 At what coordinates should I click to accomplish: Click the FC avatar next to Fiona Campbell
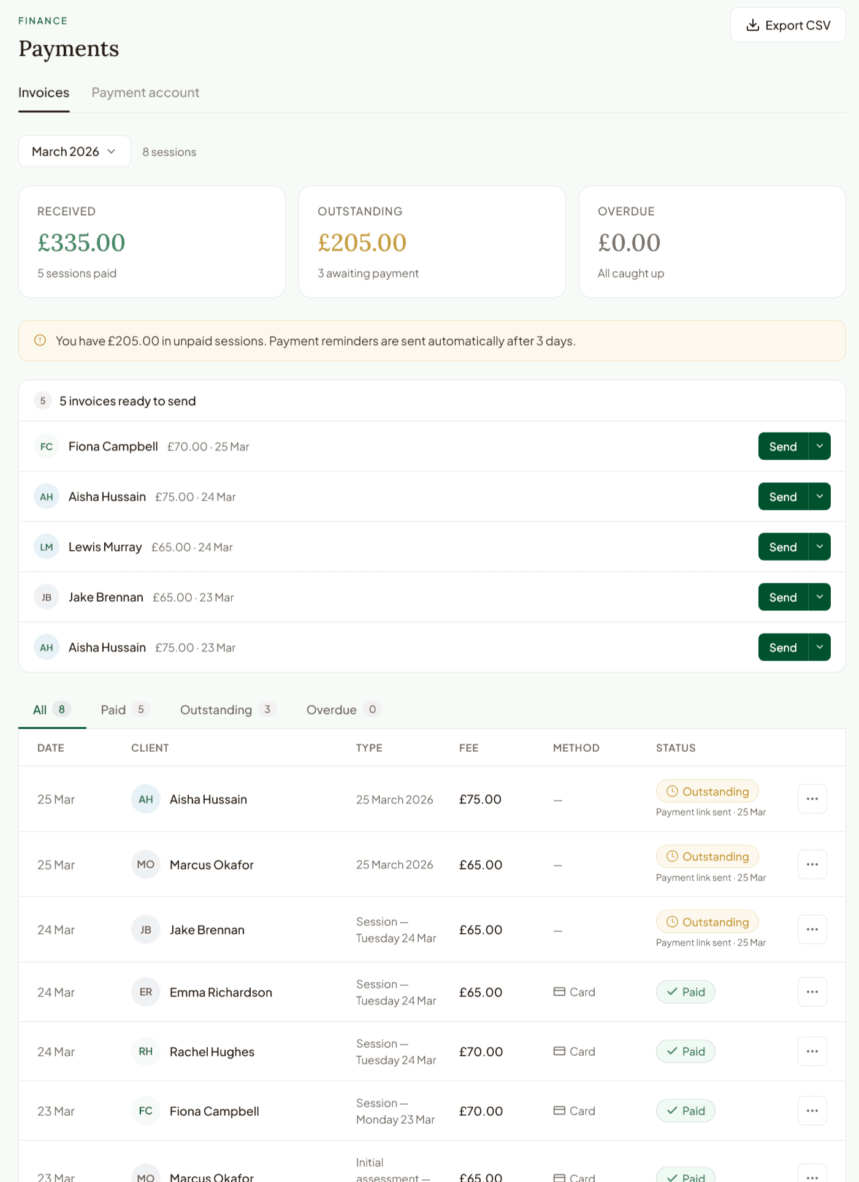pos(46,446)
